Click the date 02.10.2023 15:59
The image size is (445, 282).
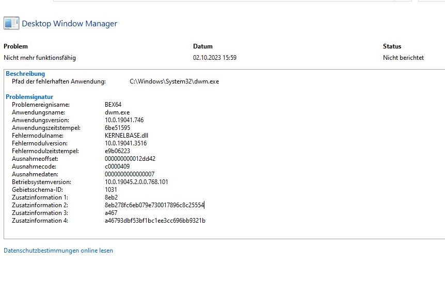point(215,58)
